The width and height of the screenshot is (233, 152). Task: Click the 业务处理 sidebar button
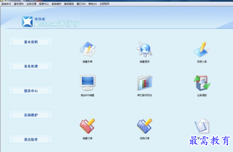point(31,66)
